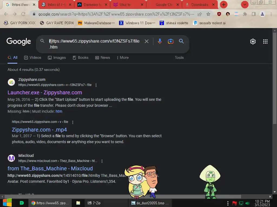The image size is (277, 207).
Task: Open the extensions puzzle-piece menu
Action: (x=245, y=14)
